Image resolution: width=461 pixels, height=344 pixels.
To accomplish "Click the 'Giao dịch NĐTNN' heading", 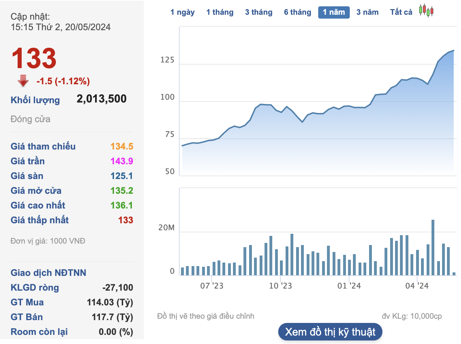I will coord(48,273).
